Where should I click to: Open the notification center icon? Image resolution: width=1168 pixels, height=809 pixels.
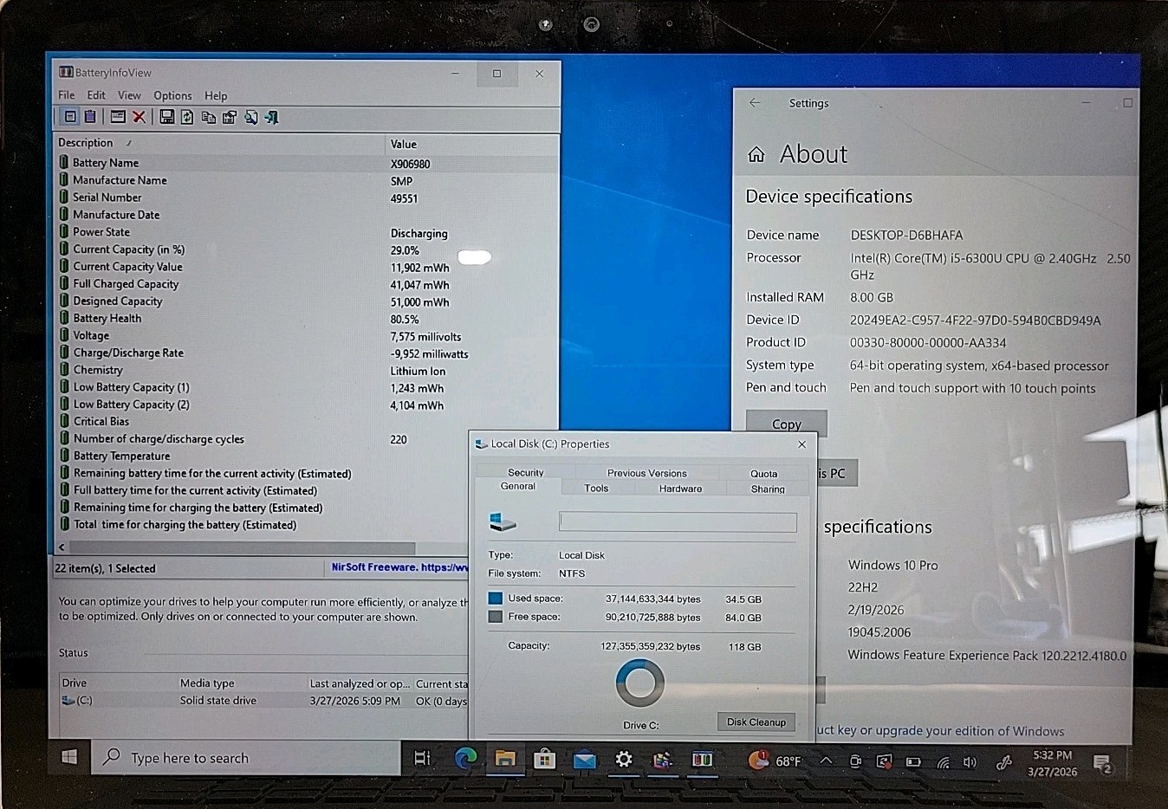[x=1102, y=764]
